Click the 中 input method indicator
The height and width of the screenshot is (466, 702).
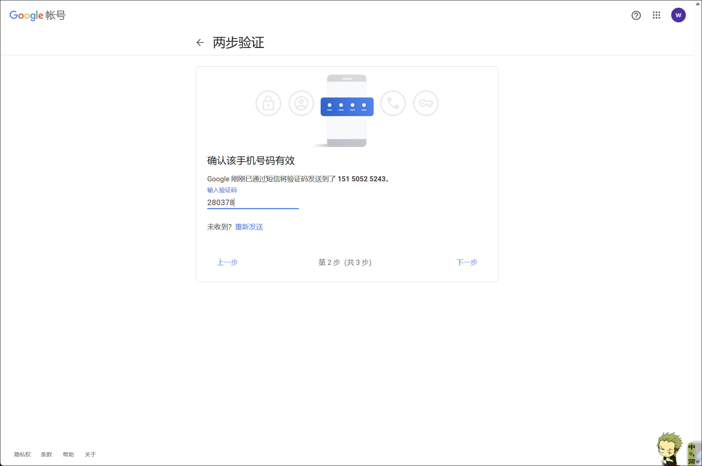(x=691, y=447)
